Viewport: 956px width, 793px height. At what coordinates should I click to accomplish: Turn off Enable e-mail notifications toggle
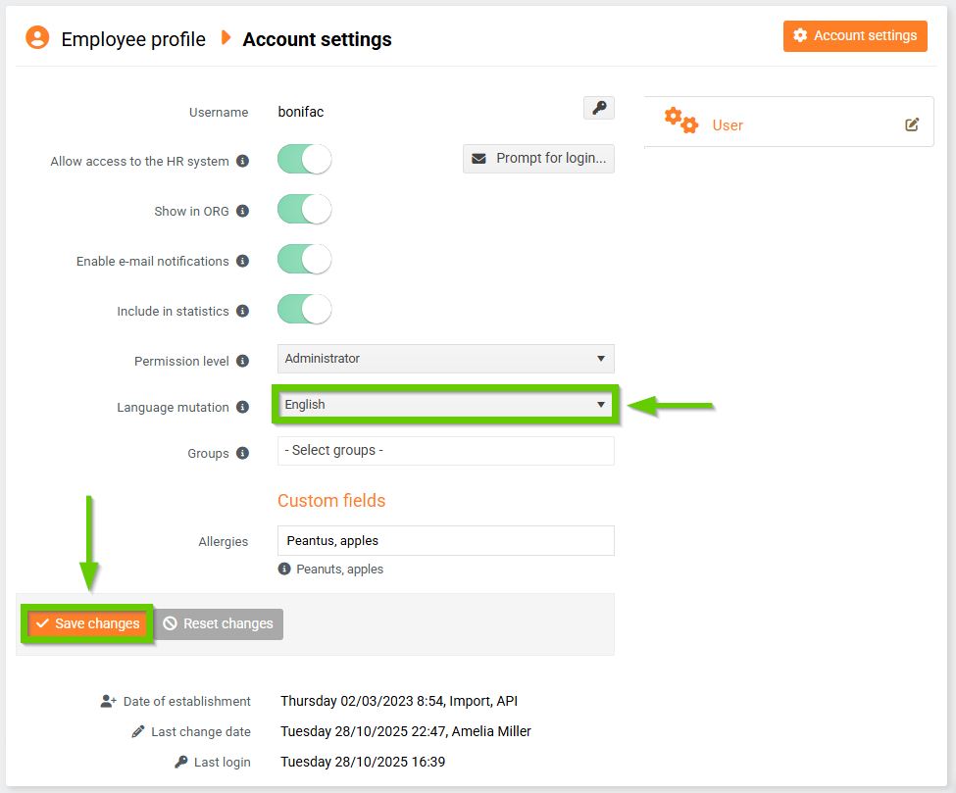pyautogui.click(x=305, y=259)
